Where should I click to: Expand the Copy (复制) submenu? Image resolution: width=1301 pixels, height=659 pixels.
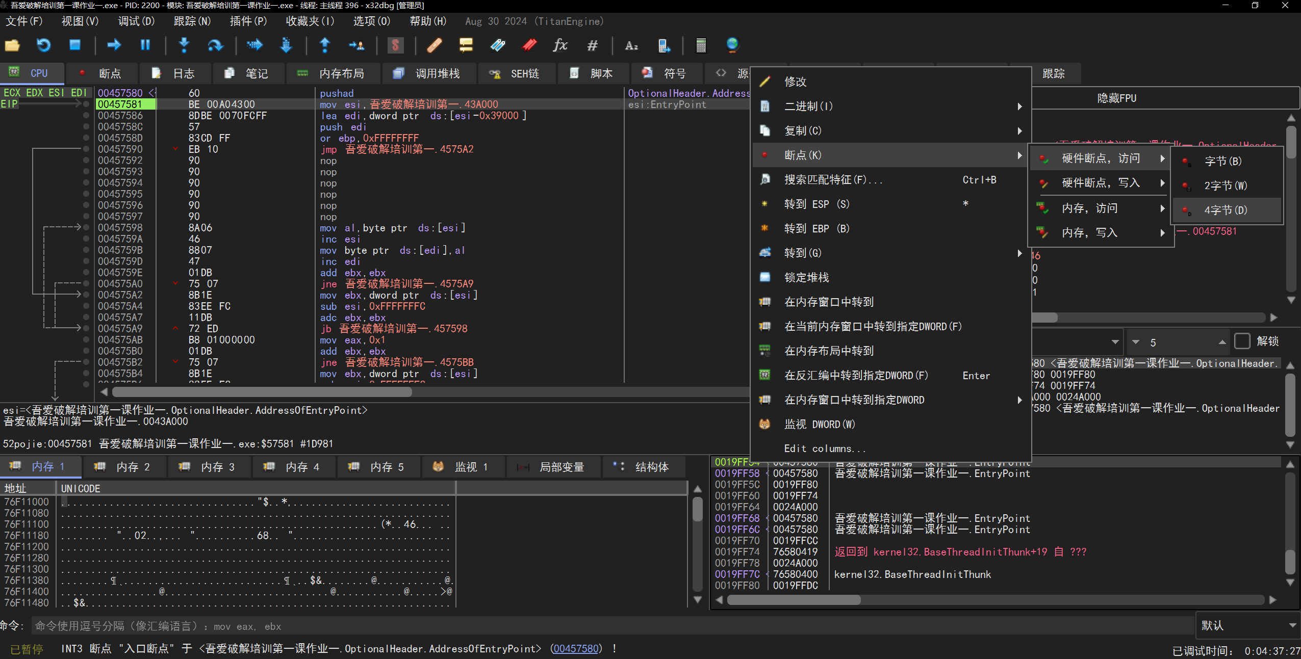[890, 130]
